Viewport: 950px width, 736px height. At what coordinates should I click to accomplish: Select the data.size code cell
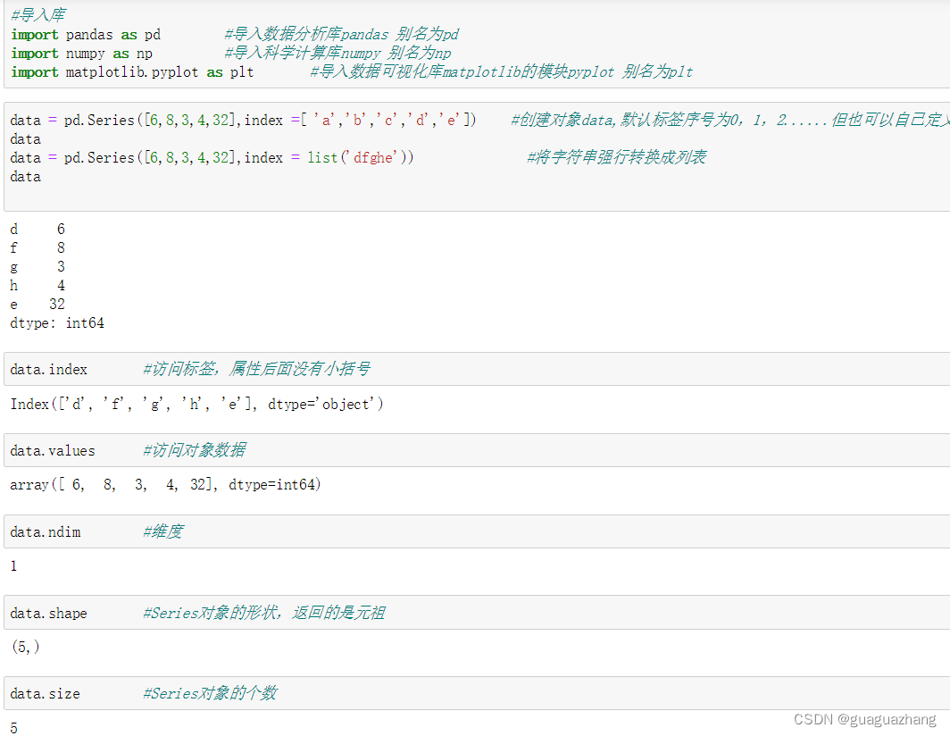(x=477, y=693)
